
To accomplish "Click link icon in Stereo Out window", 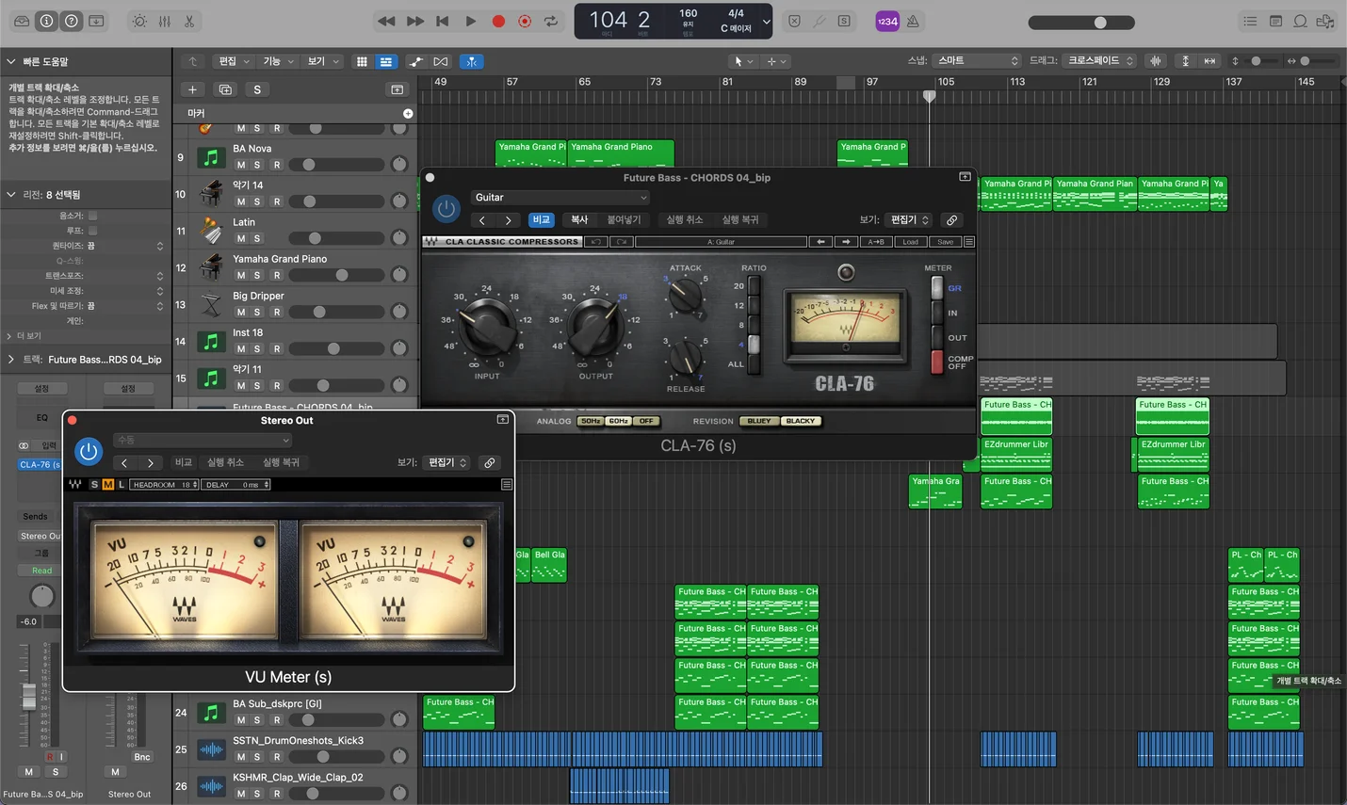I will click(490, 463).
